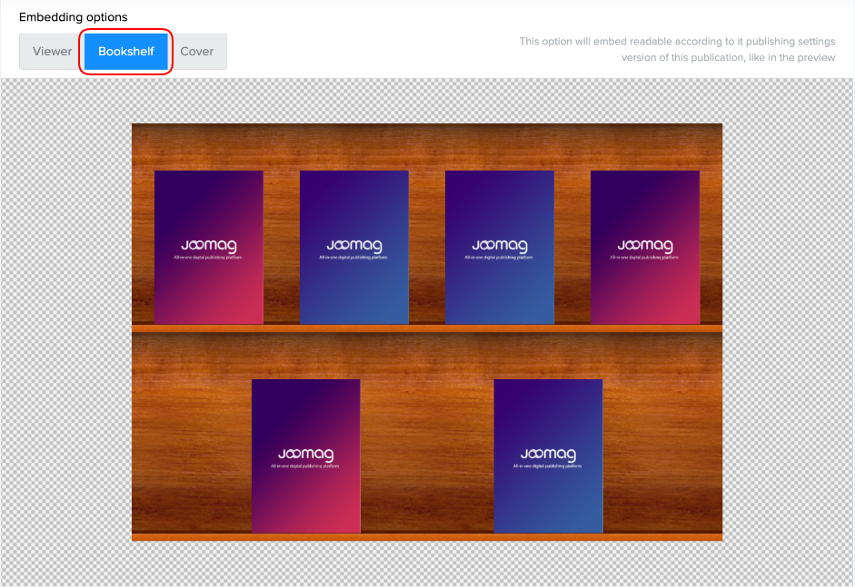The width and height of the screenshot is (855, 587).
Task: Open the Cover embedding option
Action: pos(197,52)
